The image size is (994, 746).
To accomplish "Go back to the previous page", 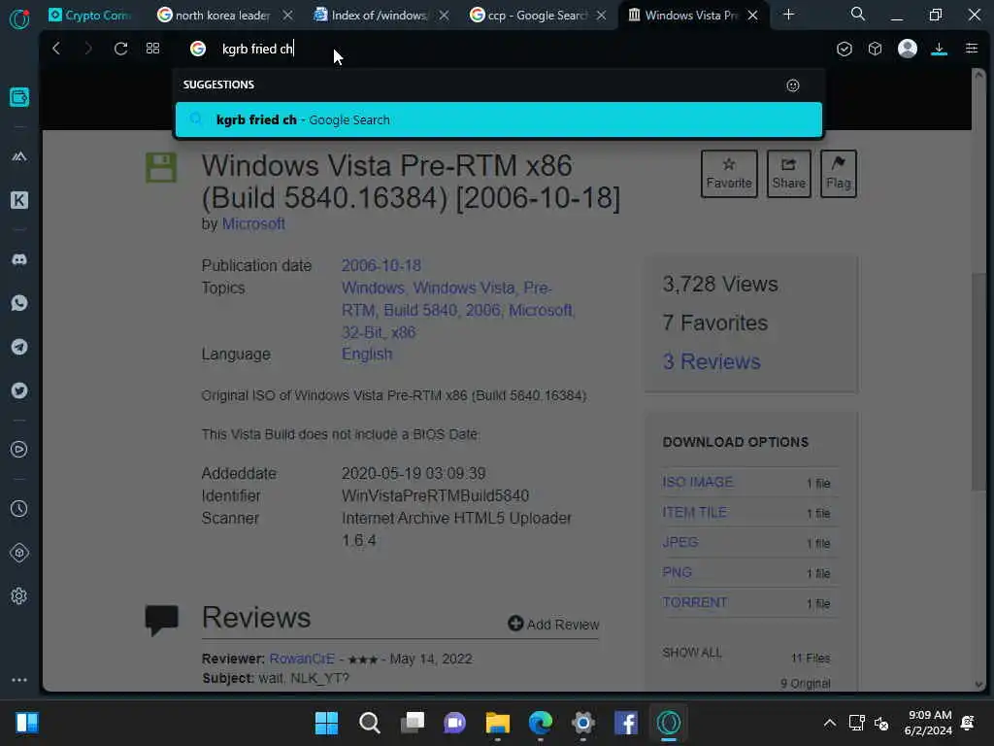I will point(56,49).
